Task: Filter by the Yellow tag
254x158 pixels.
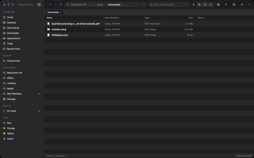Action: pyautogui.click(x=22, y=134)
